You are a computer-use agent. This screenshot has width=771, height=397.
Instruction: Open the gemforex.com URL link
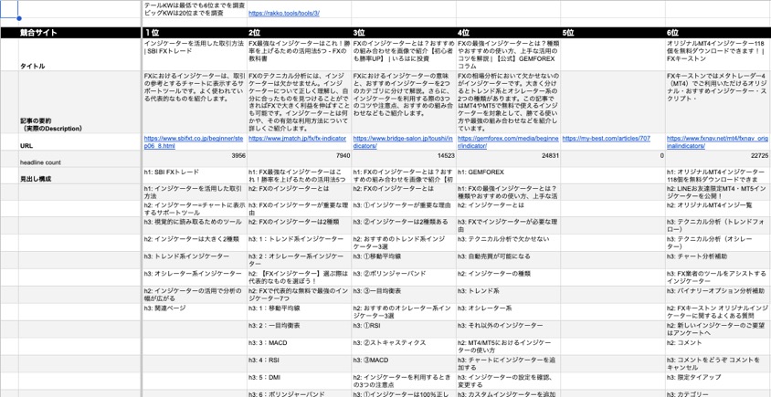tap(507, 141)
